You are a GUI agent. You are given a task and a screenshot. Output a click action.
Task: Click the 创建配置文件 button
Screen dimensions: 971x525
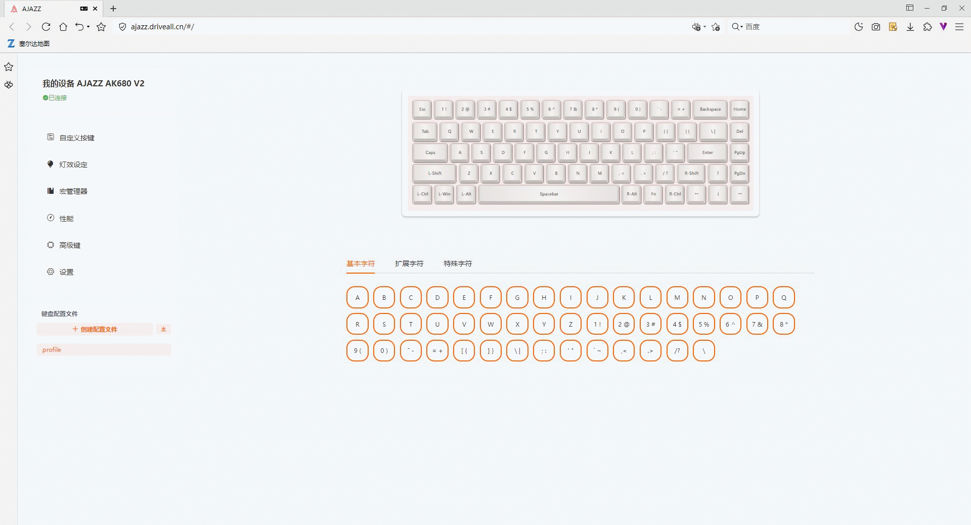click(95, 329)
